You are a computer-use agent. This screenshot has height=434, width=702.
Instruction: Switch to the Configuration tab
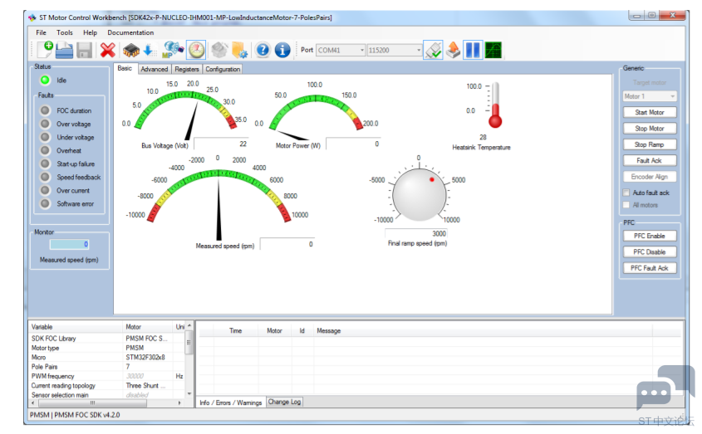pyautogui.click(x=223, y=69)
